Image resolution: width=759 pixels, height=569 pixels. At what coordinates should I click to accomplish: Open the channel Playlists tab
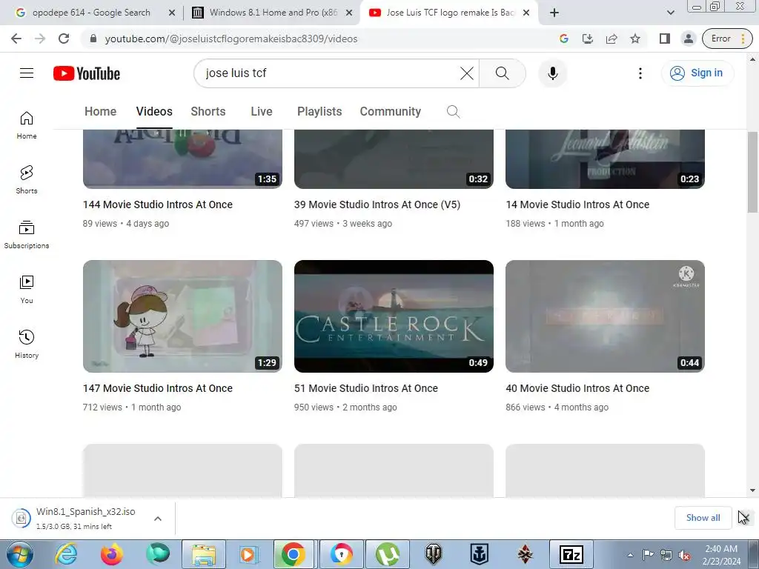[x=319, y=112]
